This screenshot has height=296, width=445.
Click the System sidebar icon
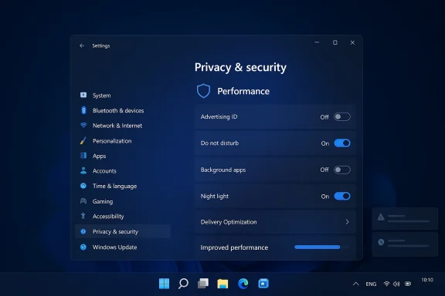(83, 95)
